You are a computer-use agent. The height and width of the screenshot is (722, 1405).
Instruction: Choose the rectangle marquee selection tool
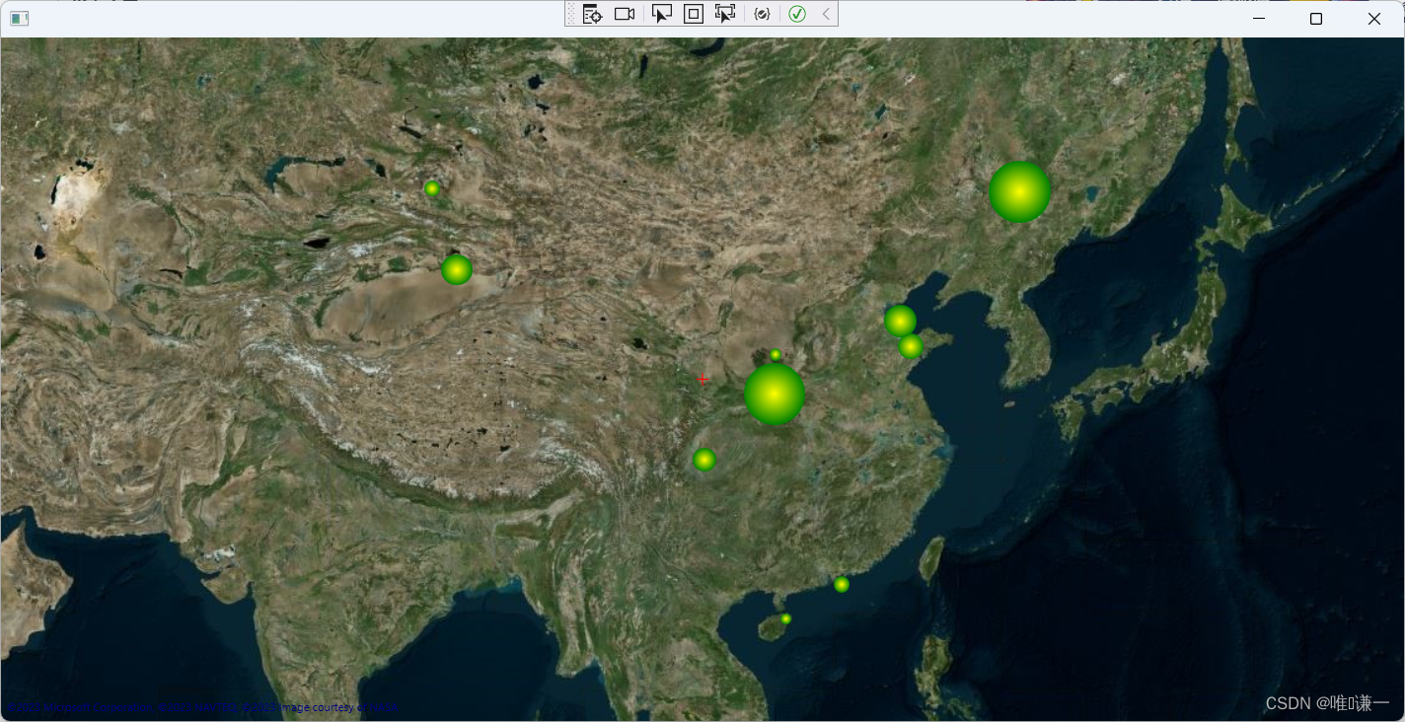724,14
